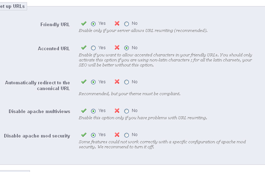Image resolution: width=265 pixels, height=172 pixels.
Task: Click green checkmark for Disable apache mod security
Action: pyautogui.click(x=84, y=135)
